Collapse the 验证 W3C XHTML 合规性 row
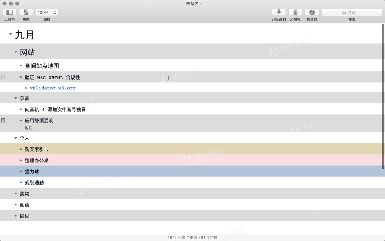 coord(21,77)
